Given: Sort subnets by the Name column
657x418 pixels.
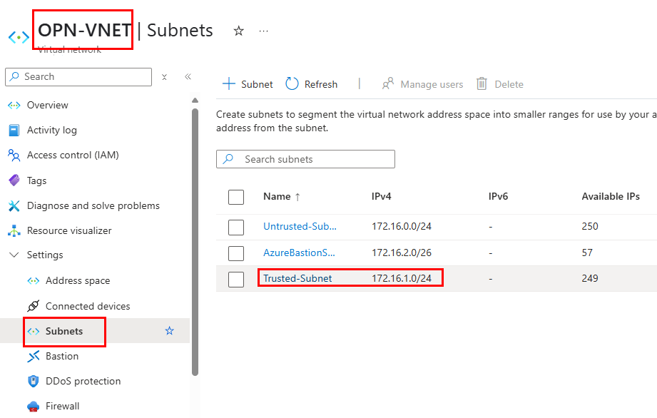Looking at the screenshot, I should pos(282,196).
